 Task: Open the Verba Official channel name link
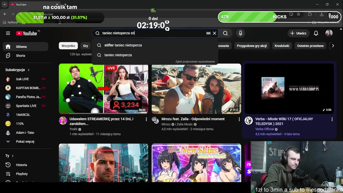[x=264, y=129]
